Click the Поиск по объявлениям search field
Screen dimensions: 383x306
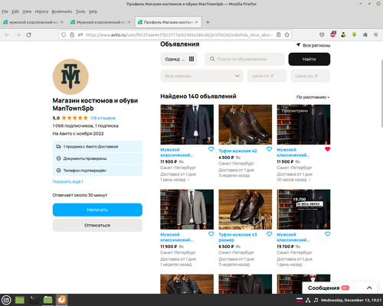(244, 59)
